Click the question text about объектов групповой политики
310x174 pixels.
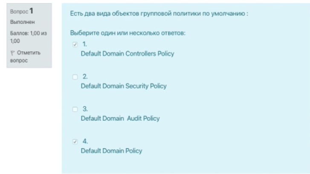159,14
